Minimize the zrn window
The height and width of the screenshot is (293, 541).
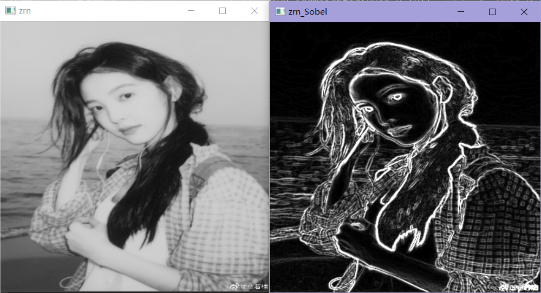tap(191, 11)
